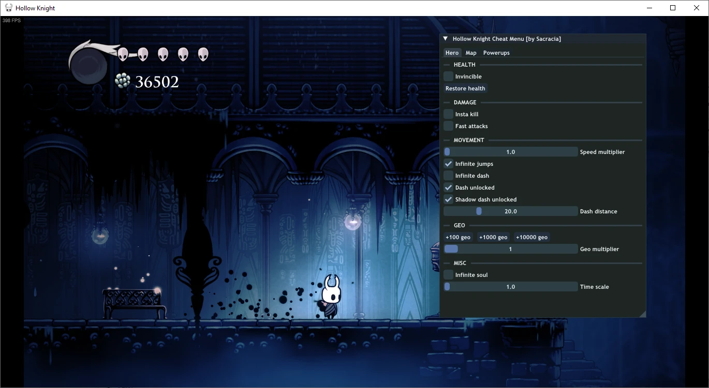Collapse the Hollow Knight Cheat Menu
The width and height of the screenshot is (709, 388).
[x=445, y=38]
